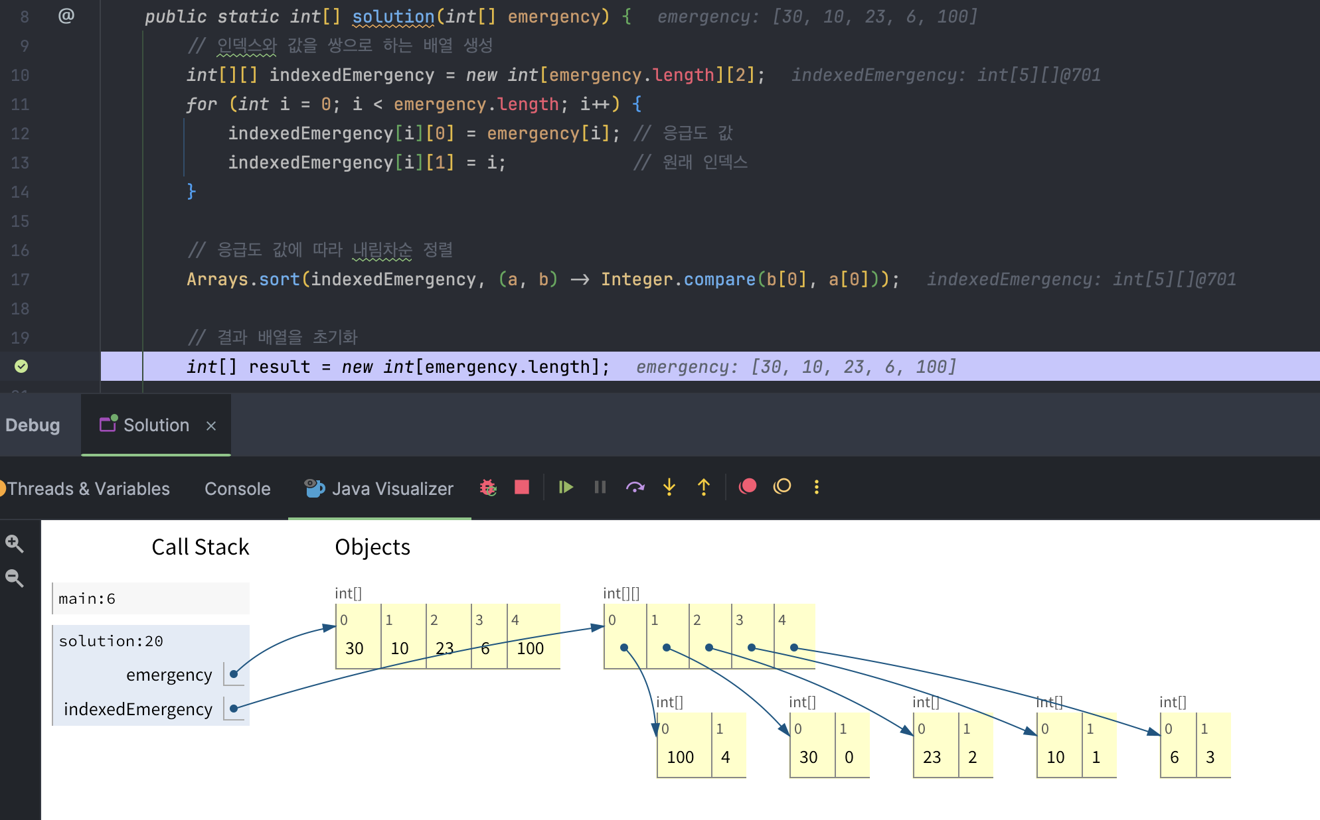The height and width of the screenshot is (820, 1320).
Task: Click line number 17 in the gutter
Action: [x=20, y=279]
